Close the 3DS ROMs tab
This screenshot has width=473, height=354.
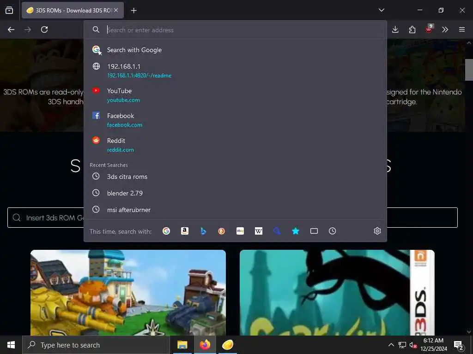pos(116,10)
